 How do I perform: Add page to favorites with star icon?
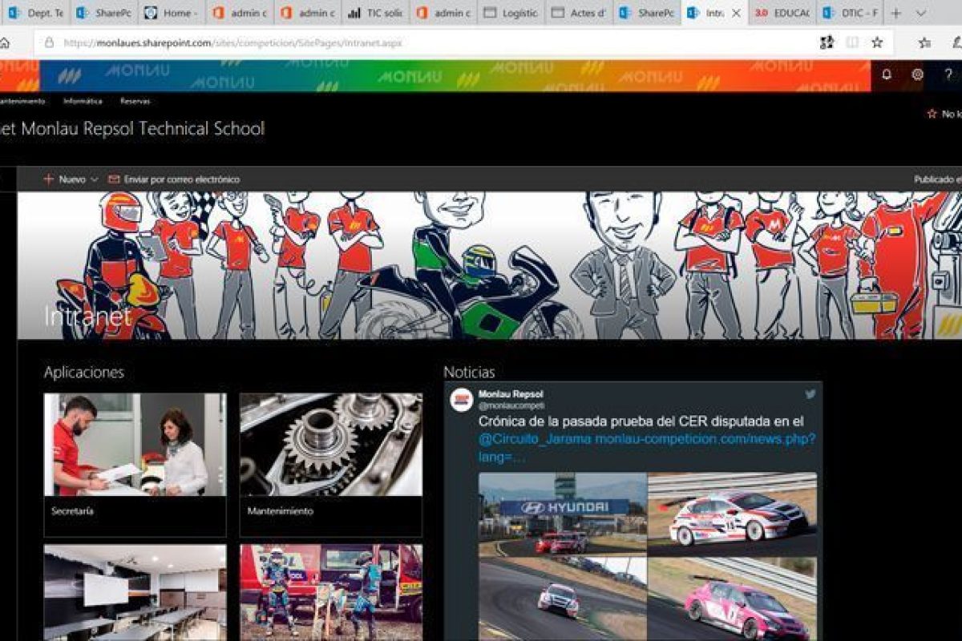click(877, 42)
